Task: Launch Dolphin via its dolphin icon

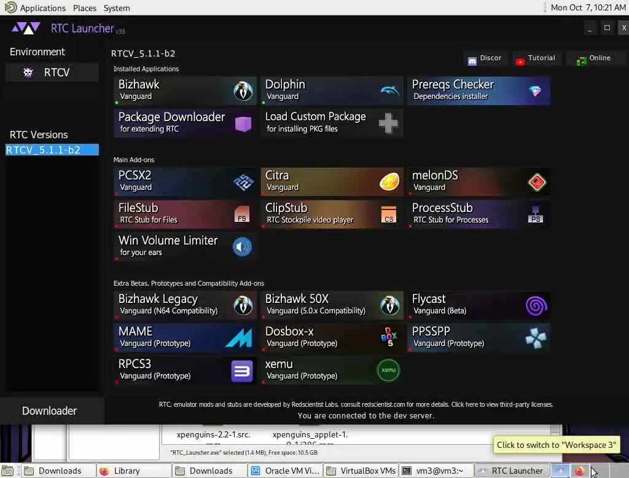Action: click(389, 91)
